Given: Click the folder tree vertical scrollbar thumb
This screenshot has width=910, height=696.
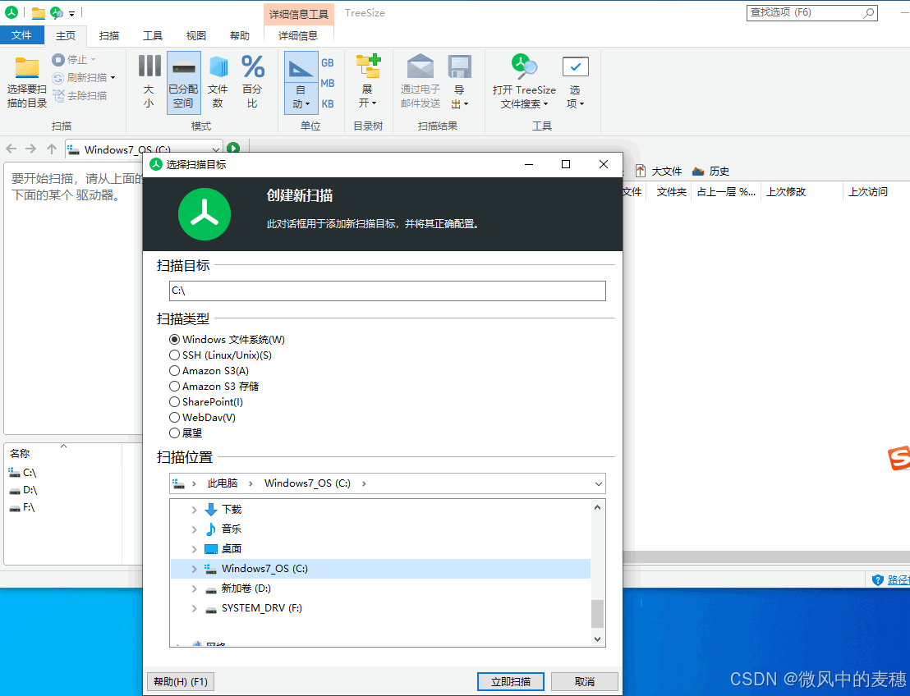Looking at the screenshot, I should tap(598, 614).
